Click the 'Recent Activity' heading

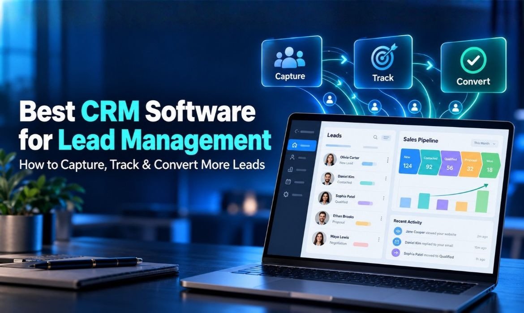coord(408,222)
